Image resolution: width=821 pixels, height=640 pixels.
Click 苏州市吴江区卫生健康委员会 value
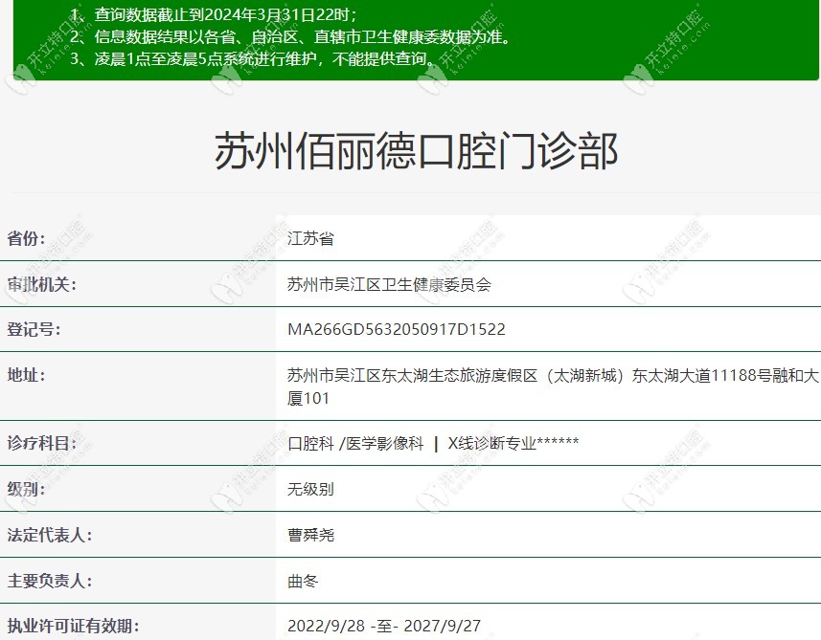point(389,284)
